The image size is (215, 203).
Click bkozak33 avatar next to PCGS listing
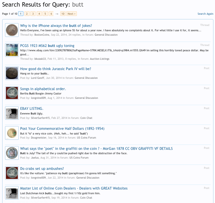(12, 50)
